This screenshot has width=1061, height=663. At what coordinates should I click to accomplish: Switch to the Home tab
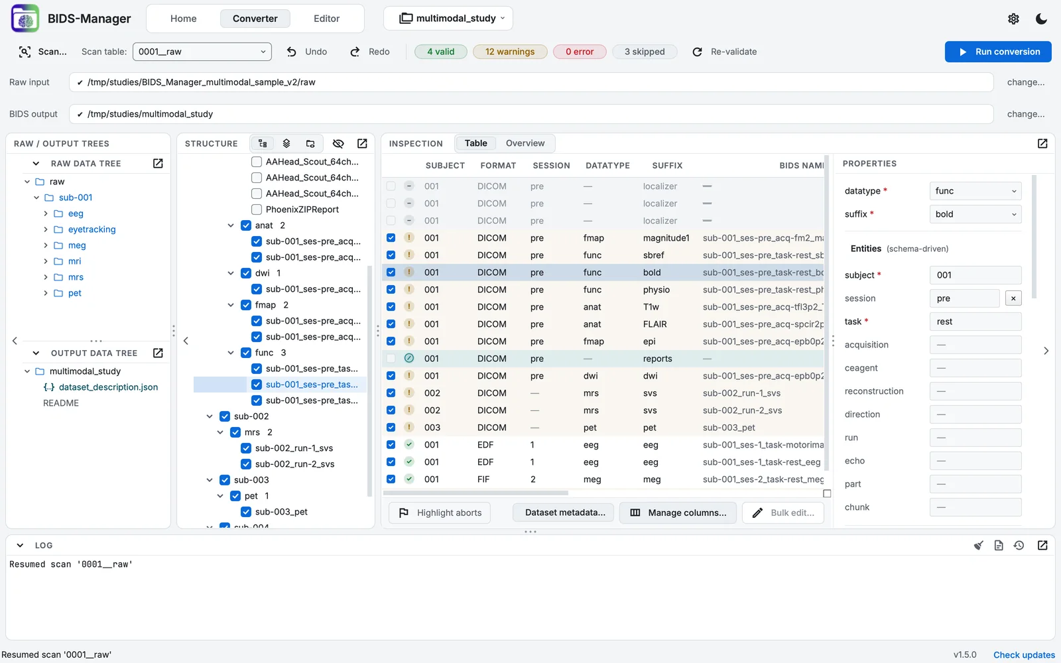coord(184,19)
